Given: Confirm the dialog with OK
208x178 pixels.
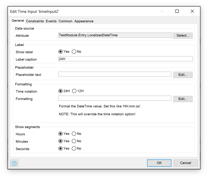Looking at the screenshot, I should (x=159, y=163).
